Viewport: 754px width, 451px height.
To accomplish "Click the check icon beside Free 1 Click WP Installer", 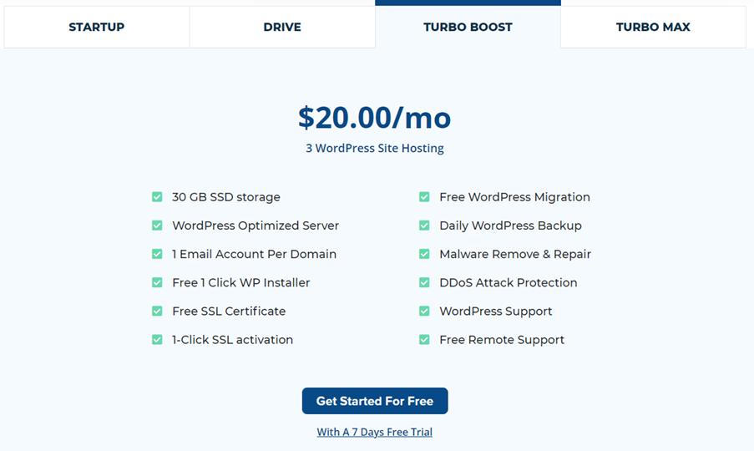I will point(157,282).
